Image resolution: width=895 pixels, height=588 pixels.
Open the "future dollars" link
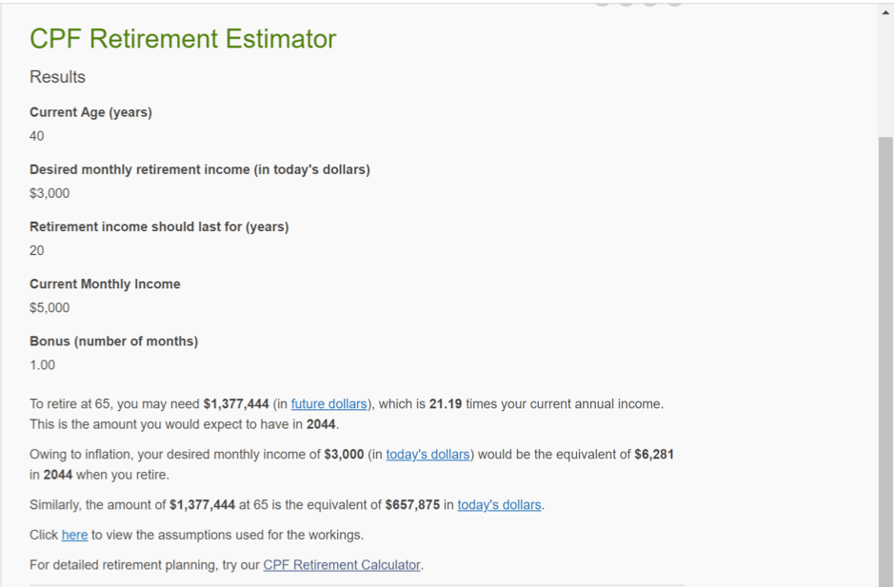pyautogui.click(x=328, y=403)
